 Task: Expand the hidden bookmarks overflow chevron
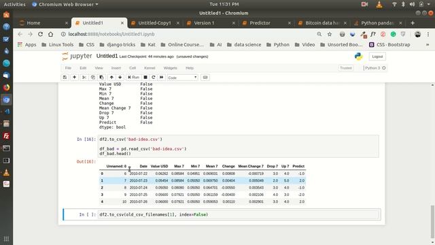point(428,44)
